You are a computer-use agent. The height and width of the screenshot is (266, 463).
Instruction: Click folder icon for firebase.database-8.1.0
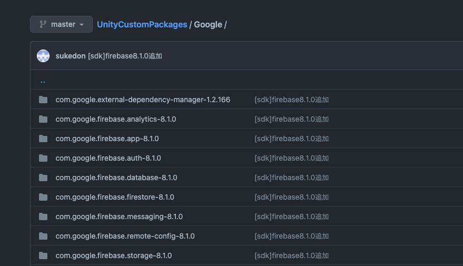[43, 178]
